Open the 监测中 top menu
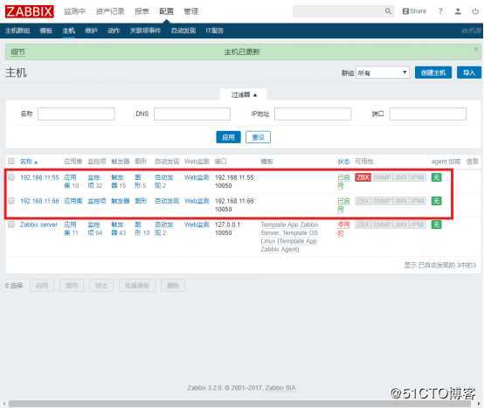Image resolution: width=484 pixels, height=408 pixels. pos(74,11)
